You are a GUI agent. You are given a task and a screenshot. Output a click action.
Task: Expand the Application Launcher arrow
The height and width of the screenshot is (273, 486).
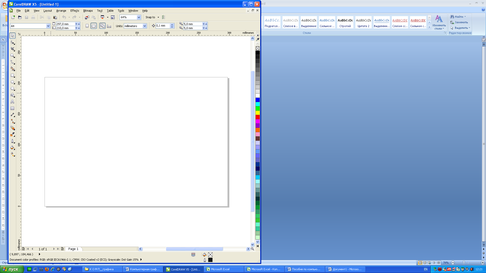click(108, 17)
